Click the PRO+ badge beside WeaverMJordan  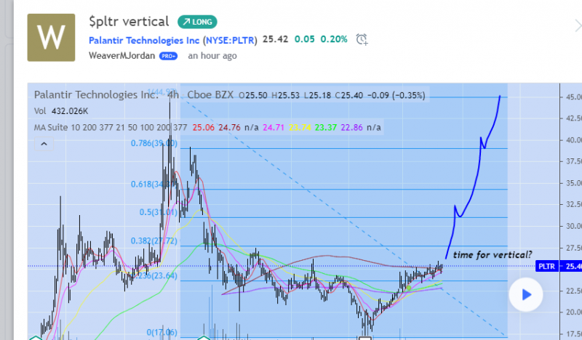click(x=170, y=55)
